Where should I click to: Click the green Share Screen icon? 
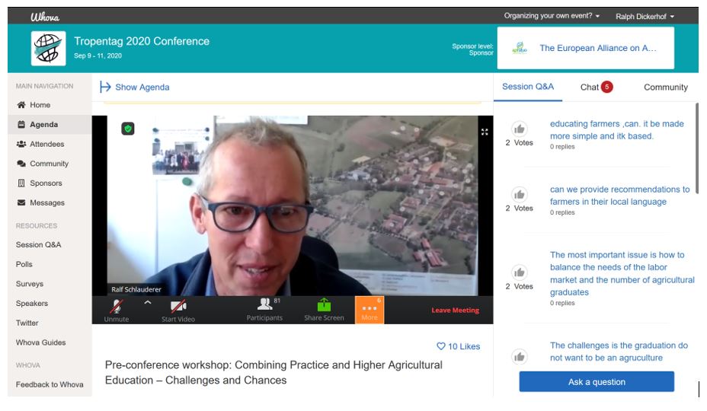[324, 305]
